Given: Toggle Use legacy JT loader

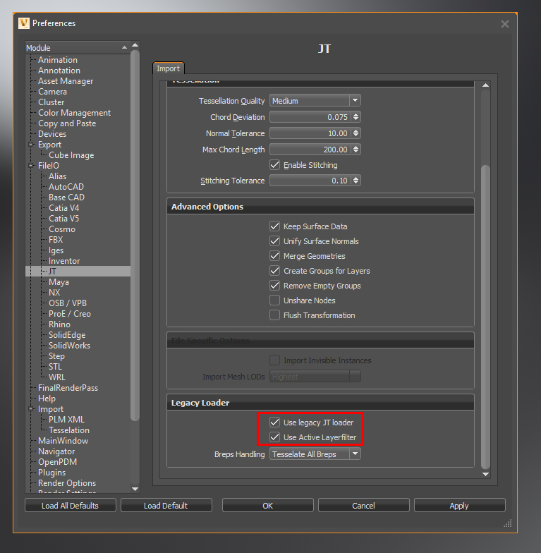Looking at the screenshot, I should 275,423.
